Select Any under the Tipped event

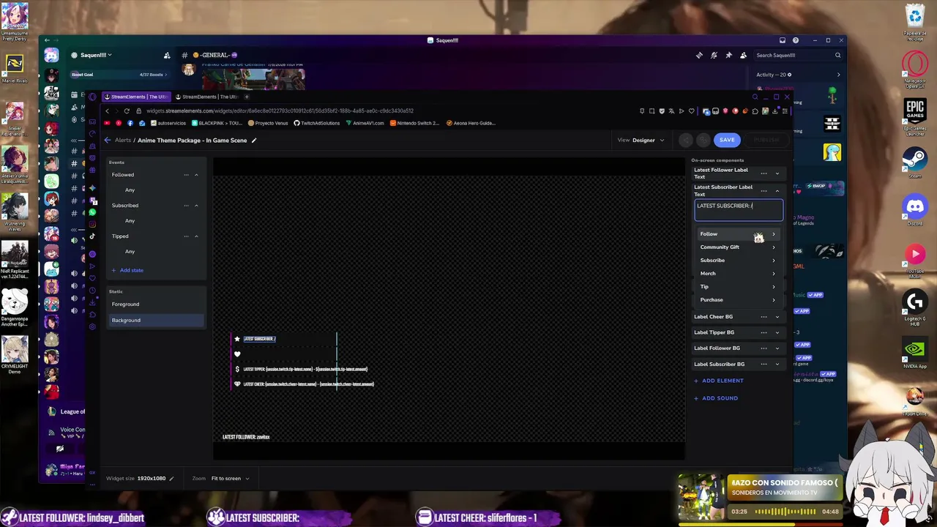point(130,252)
